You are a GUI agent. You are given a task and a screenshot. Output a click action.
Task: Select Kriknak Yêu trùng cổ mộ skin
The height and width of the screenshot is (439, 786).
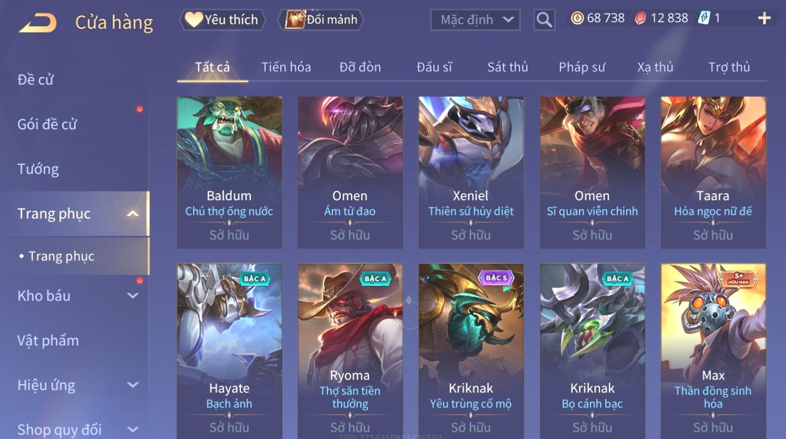471,351
